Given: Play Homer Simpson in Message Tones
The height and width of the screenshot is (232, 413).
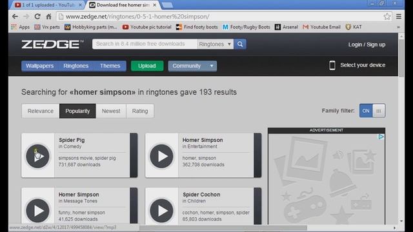Looking at the screenshot, I should pos(37,211).
